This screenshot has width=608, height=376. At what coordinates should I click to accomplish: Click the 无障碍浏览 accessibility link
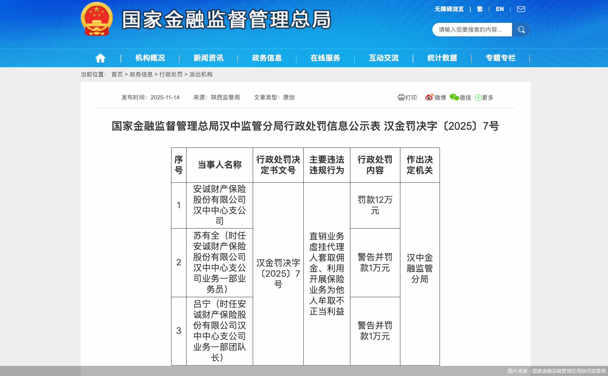click(449, 9)
